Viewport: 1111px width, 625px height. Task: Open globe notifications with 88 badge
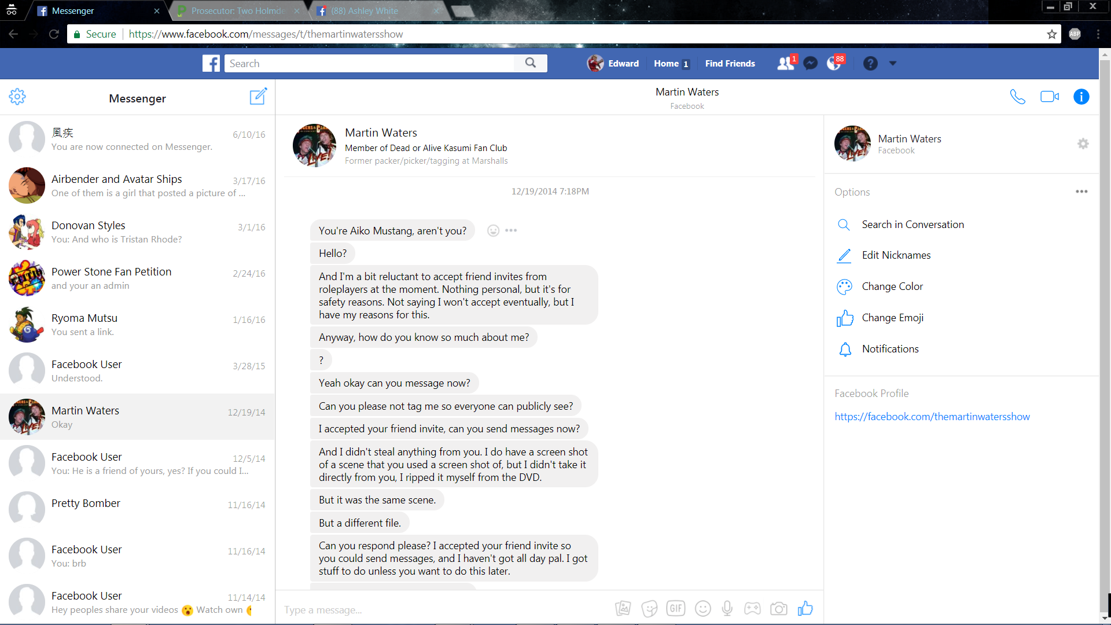point(836,63)
